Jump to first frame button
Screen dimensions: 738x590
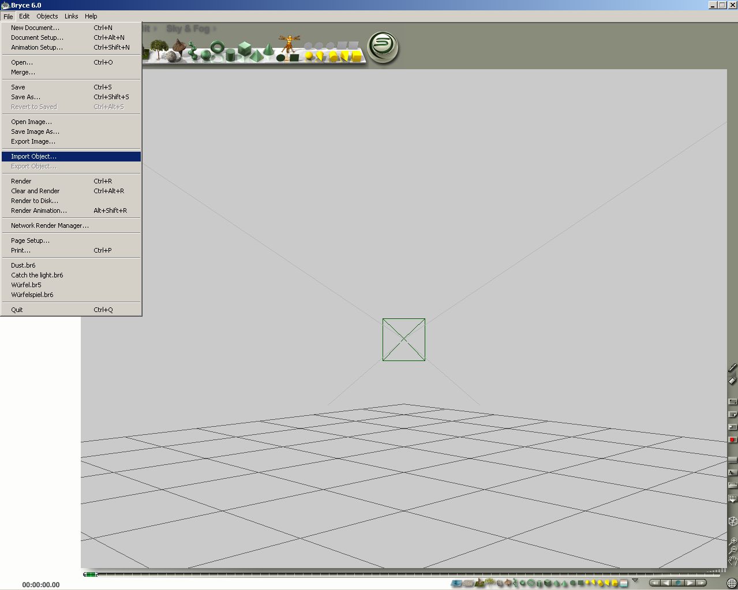(x=654, y=583)
